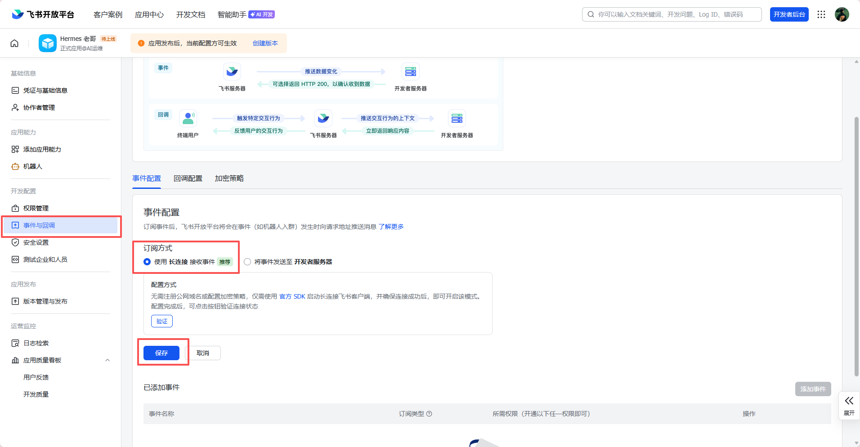Click the 日志检索 search-log icon
This screenshot has height=447, width=860.
15,343
